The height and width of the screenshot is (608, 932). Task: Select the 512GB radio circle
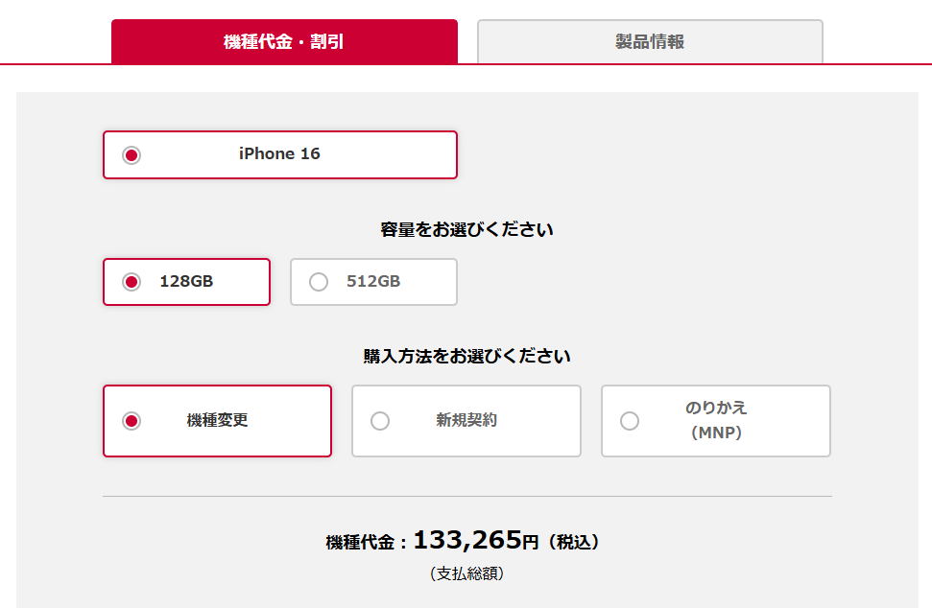coord(319,282)
